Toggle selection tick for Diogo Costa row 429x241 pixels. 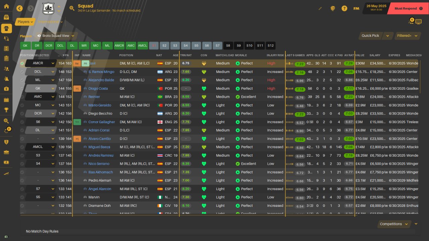22,88
